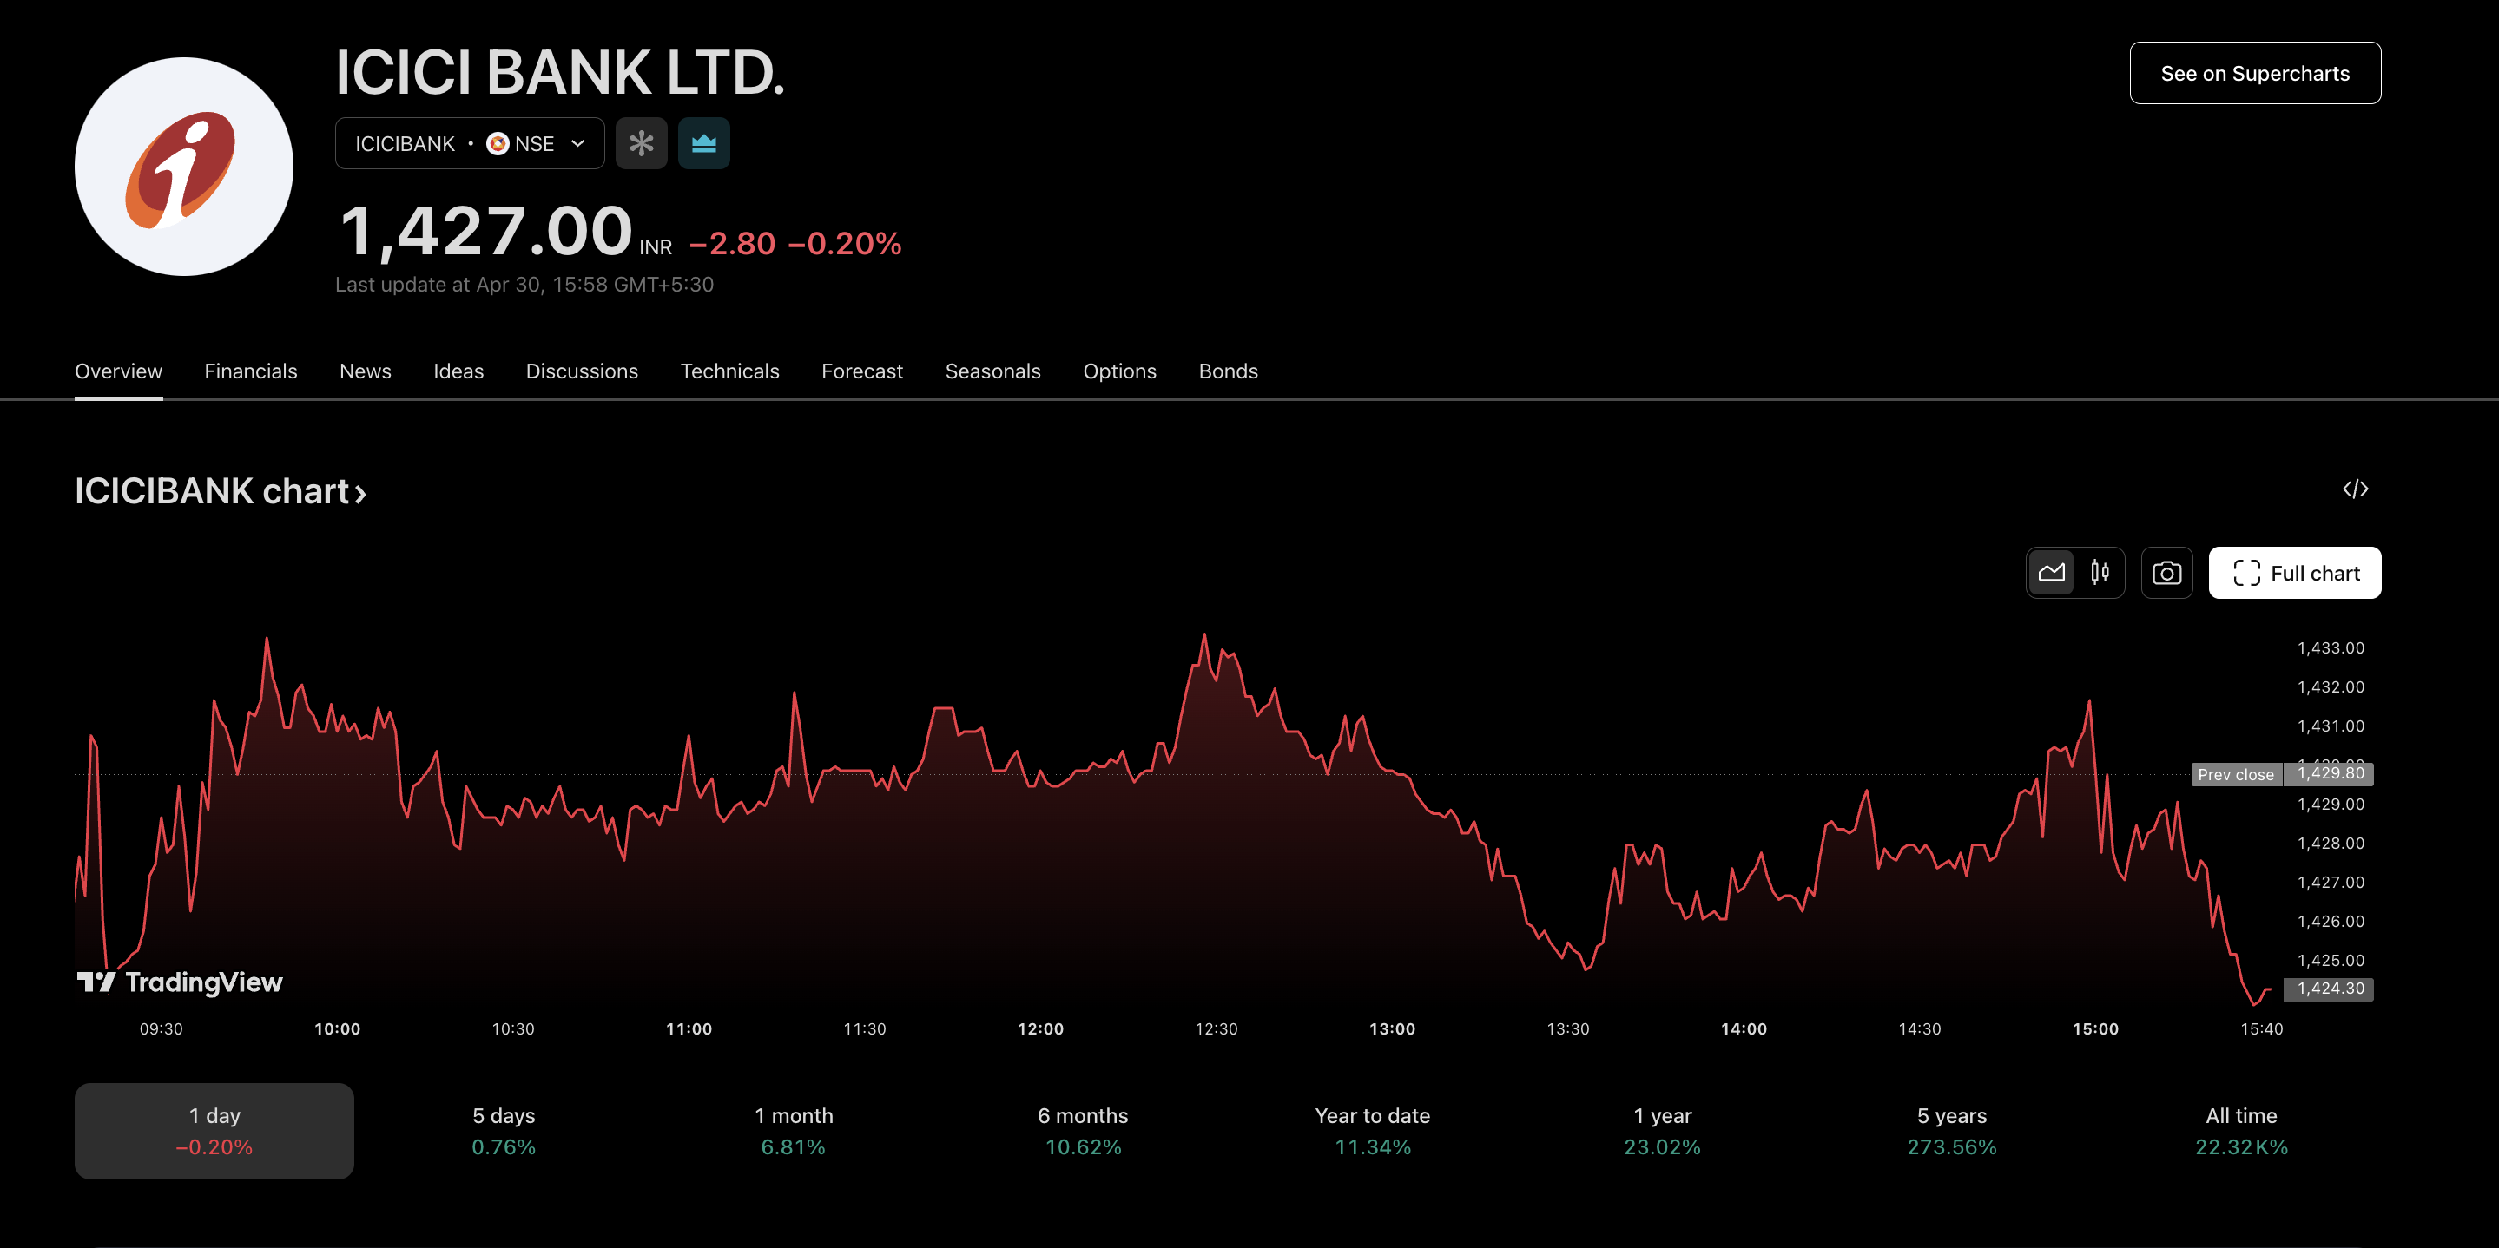Click the ICICI Bank logo
Screen dimensions: 2499x1248
point(183,167)
